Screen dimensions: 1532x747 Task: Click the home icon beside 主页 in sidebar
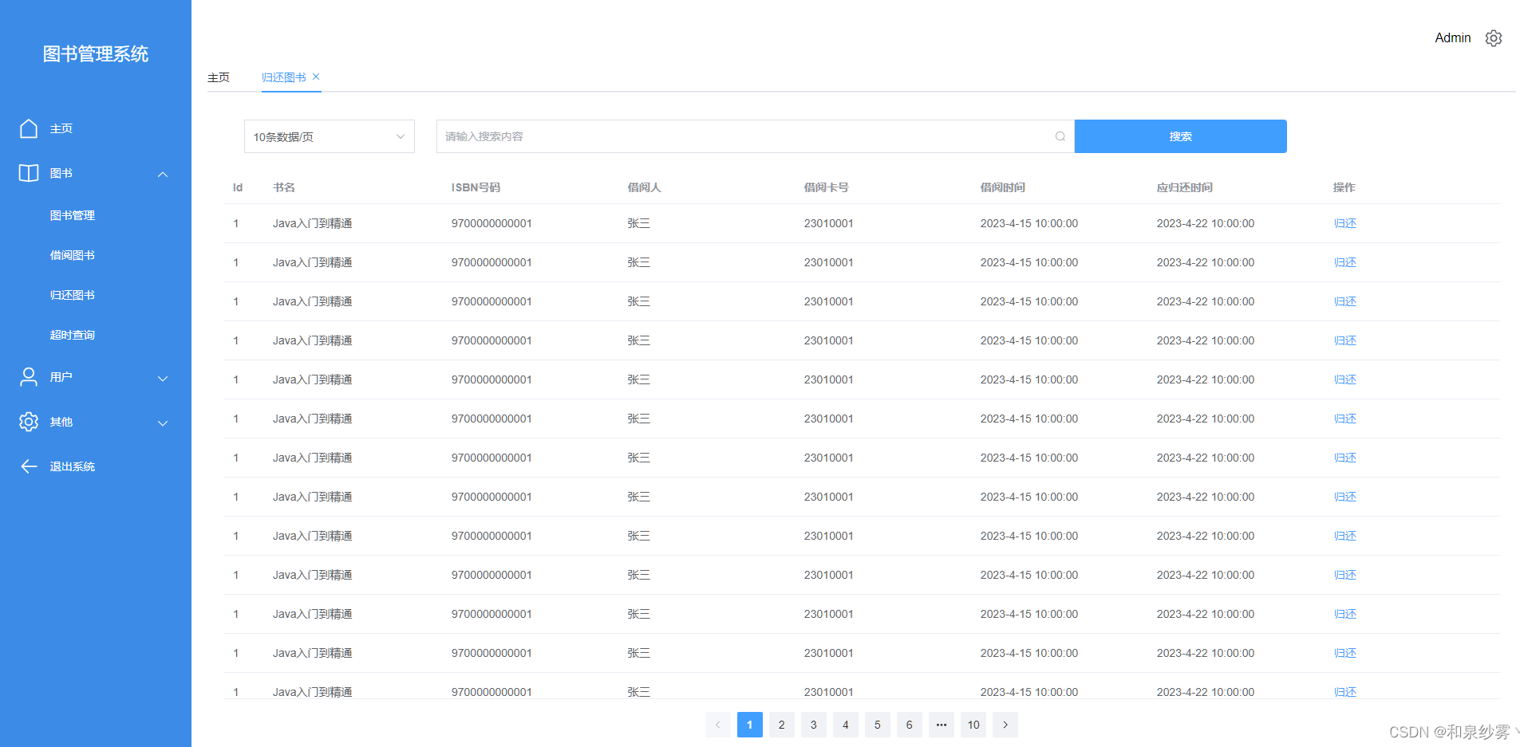pos(29,128)
